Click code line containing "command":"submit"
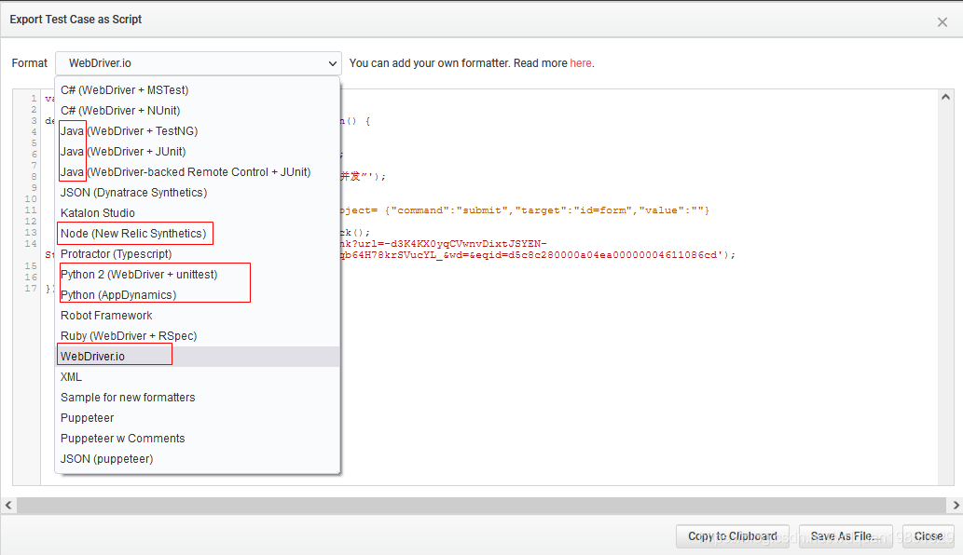 point(525,210)
